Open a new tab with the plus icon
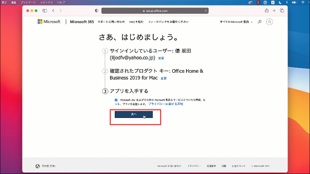The image size is (310, 174). [x=274, y=11]
